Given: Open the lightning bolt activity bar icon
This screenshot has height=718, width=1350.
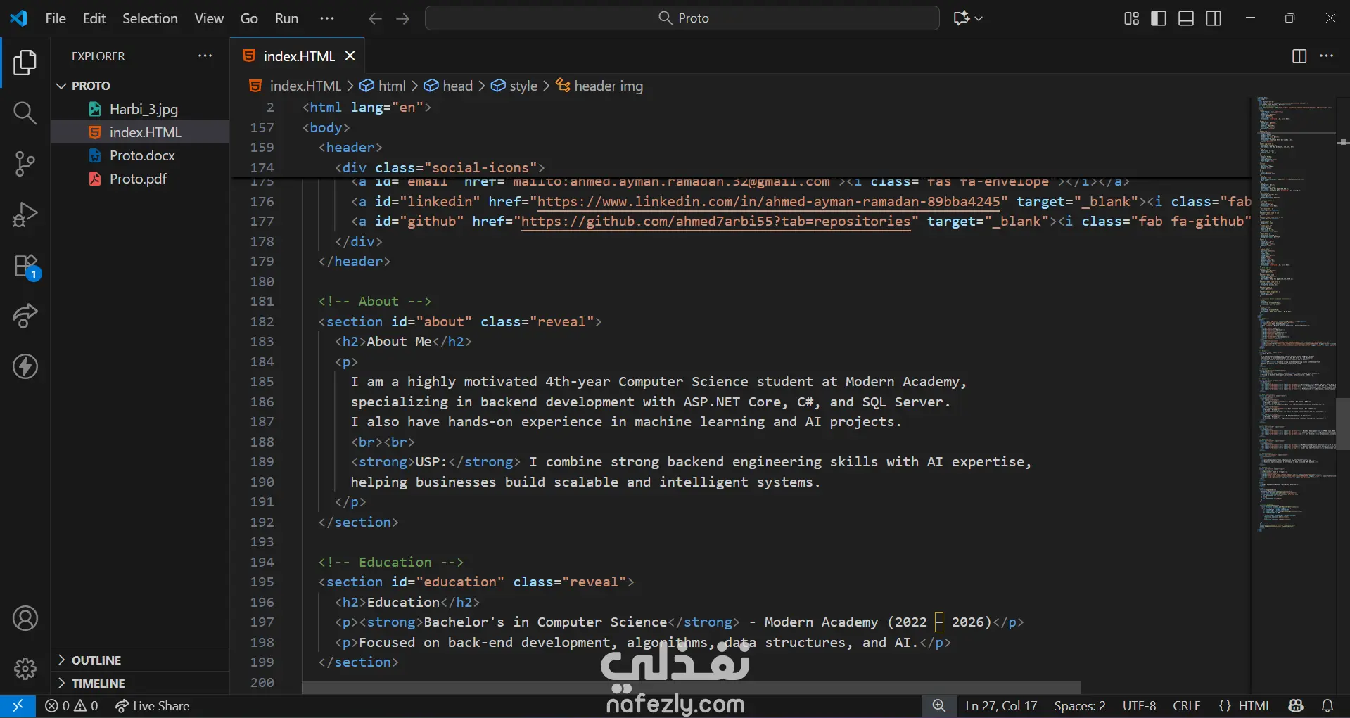Looking at the screenshot, I should 25,366.
